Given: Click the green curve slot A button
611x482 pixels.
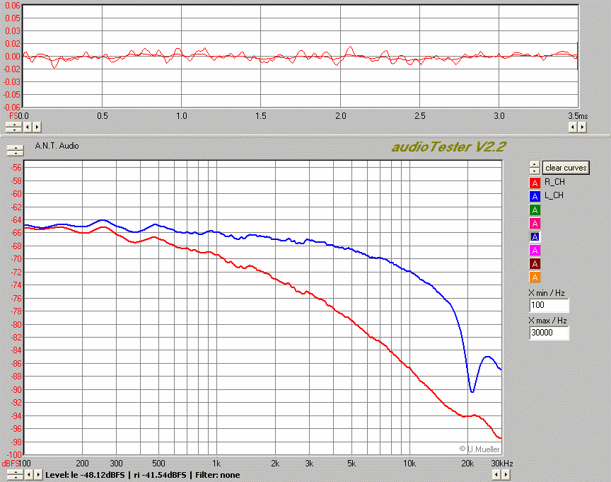Looking at the screenshot, I should coord(535,210).
